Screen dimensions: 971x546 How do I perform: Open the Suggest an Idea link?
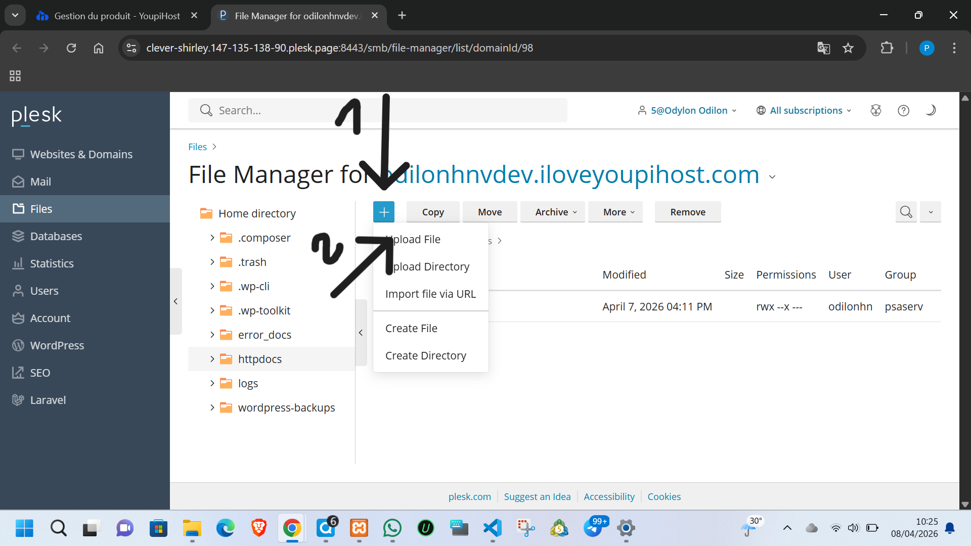pyautogui.click(x=537, y=496)
